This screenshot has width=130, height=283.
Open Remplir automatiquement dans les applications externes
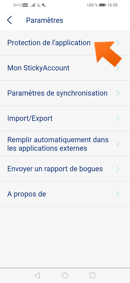pyautogui.click(x=65, y=144)
